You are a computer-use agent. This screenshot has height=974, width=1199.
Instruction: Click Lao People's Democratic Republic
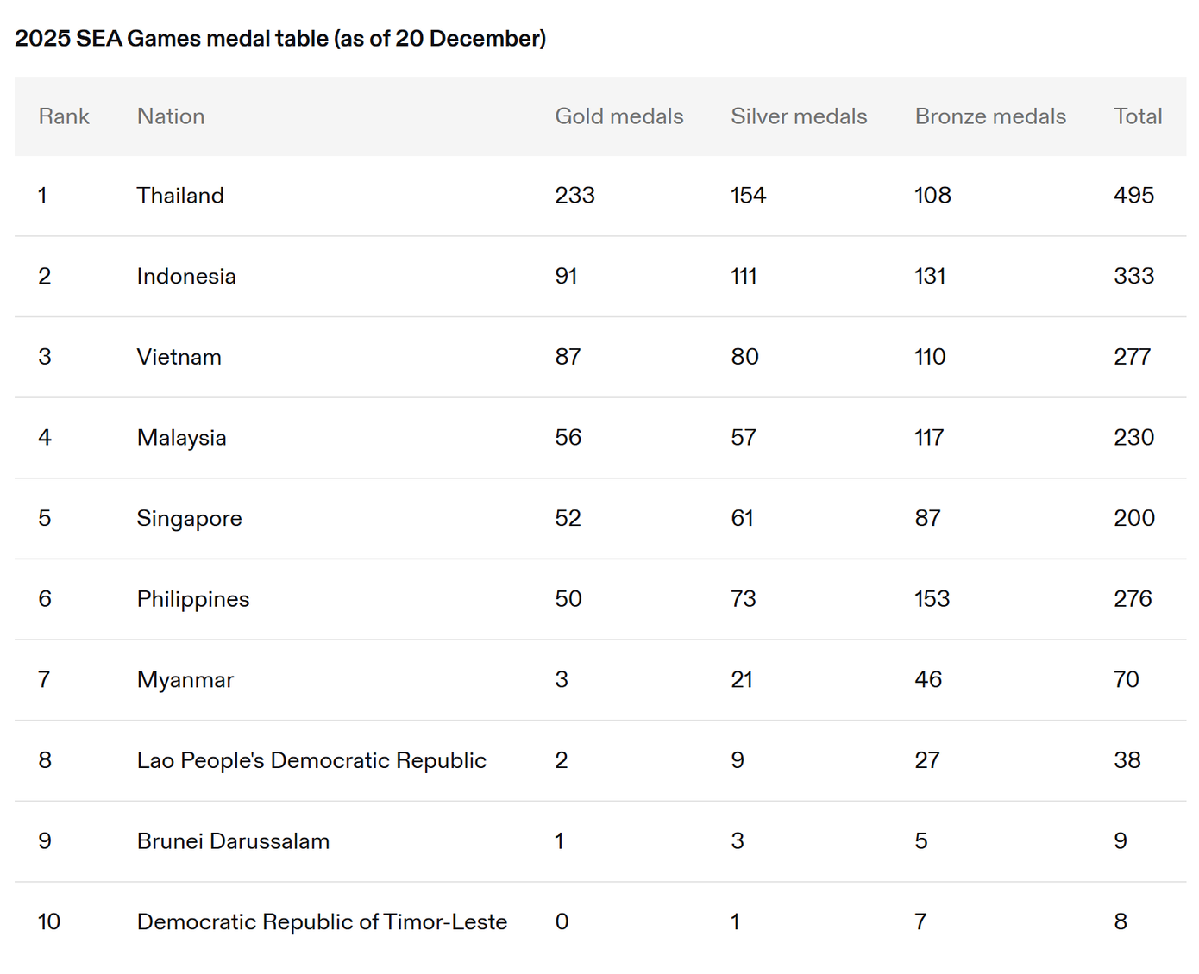coord(311,760)
